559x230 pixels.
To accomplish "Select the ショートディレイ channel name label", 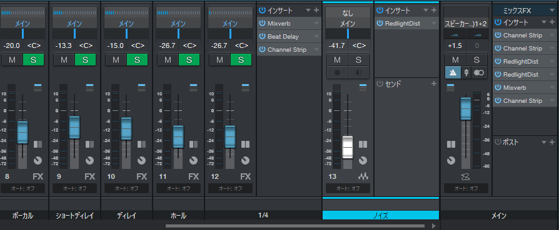I will pyautogui.click(x=75, y=216).
